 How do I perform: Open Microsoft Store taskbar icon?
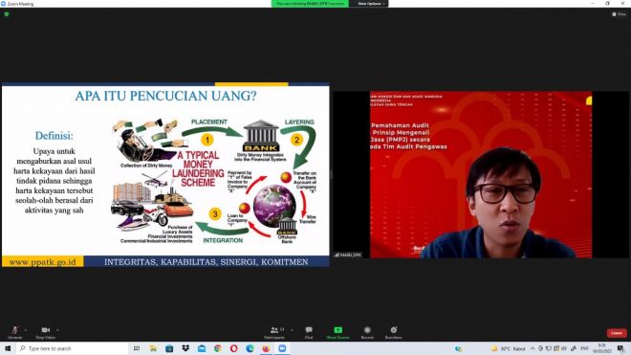169,348
